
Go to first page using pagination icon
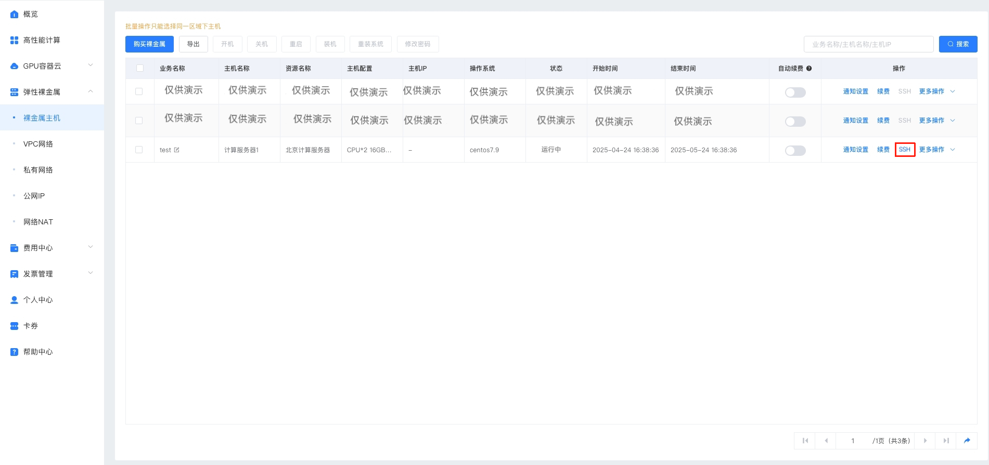pyautogui.click(x=805, y=441)
